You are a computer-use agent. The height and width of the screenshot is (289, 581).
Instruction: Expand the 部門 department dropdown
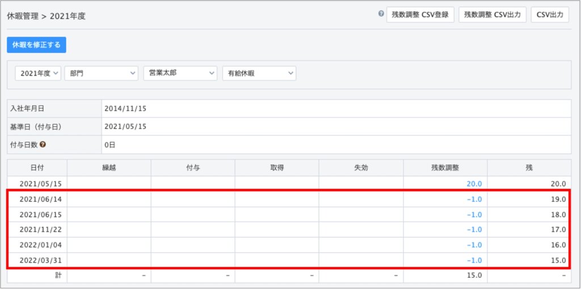pos(101,74)
